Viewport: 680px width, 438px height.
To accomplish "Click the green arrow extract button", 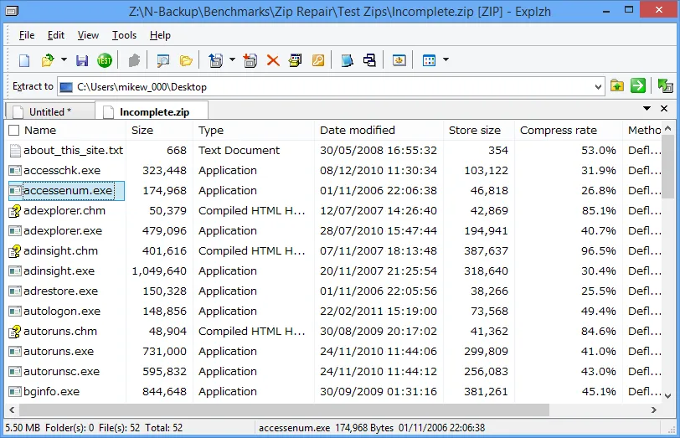I will [x=638, y=85].
